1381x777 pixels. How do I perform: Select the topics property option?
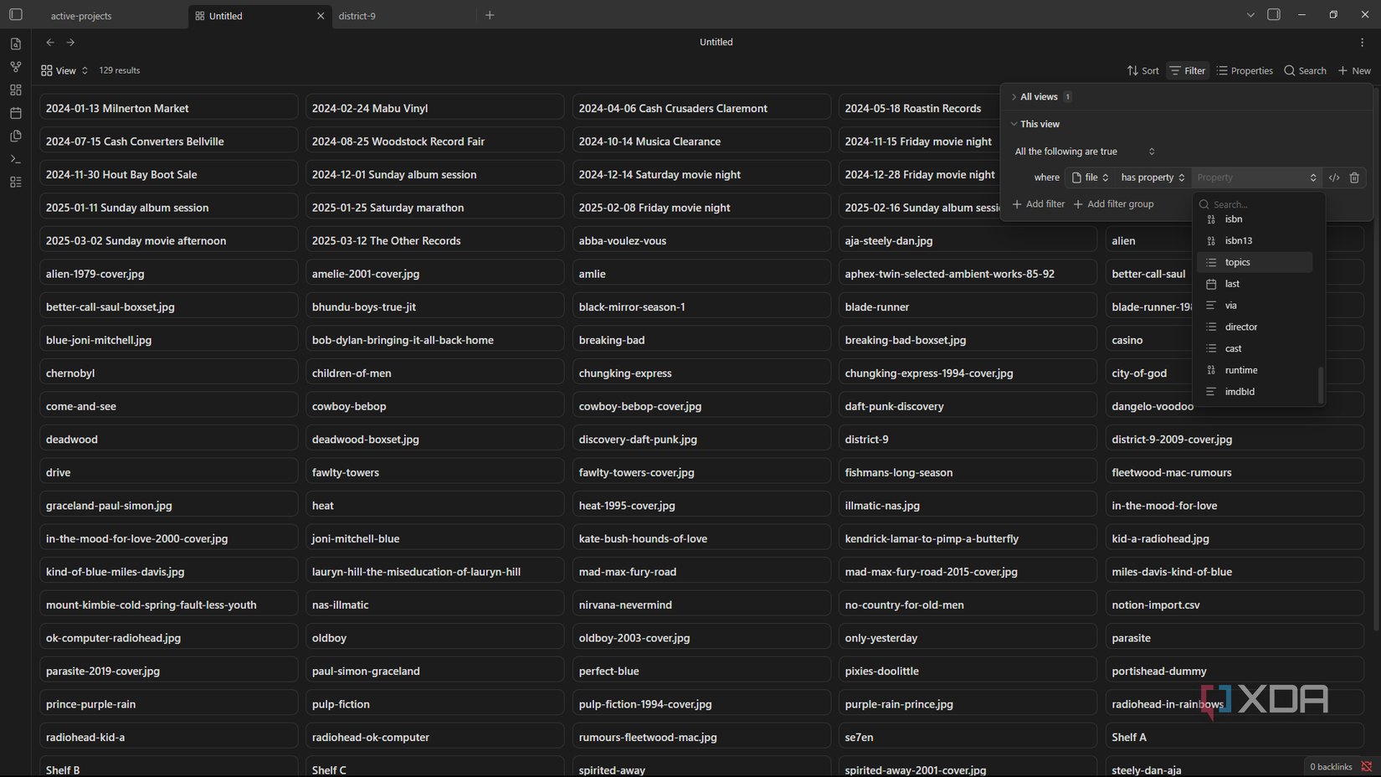point(1254,262)
